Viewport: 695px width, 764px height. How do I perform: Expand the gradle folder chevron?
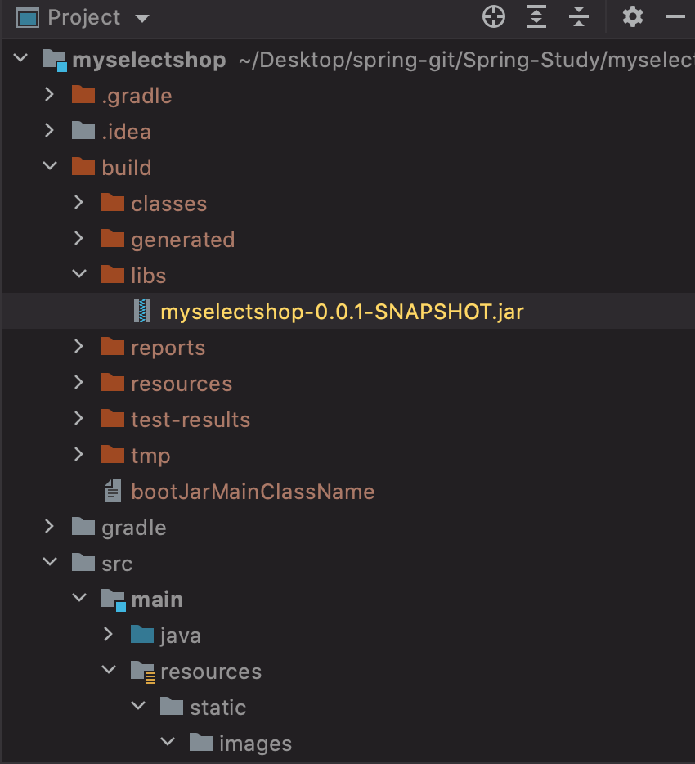click(49, 527)
